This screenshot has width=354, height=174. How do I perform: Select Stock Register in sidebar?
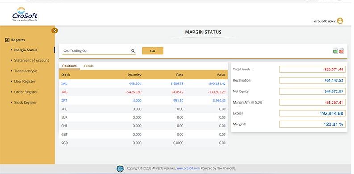(x=25, y=102)
